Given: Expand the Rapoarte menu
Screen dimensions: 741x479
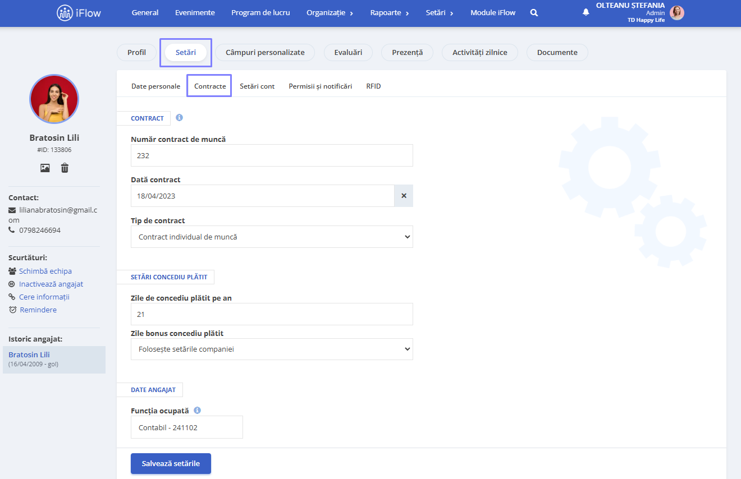Looking at the screenshot, I should [x=390, y=12].
